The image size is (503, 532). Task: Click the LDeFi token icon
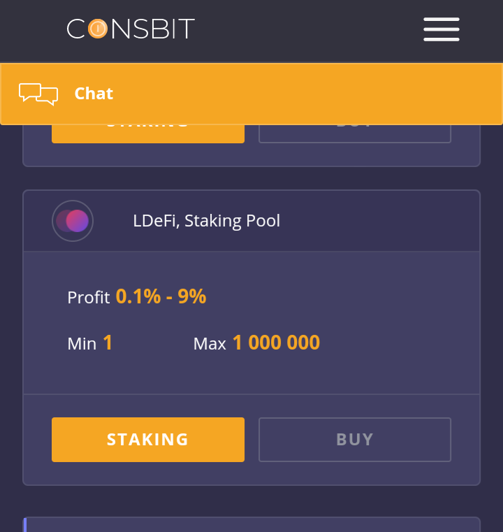tap(73, 221)
